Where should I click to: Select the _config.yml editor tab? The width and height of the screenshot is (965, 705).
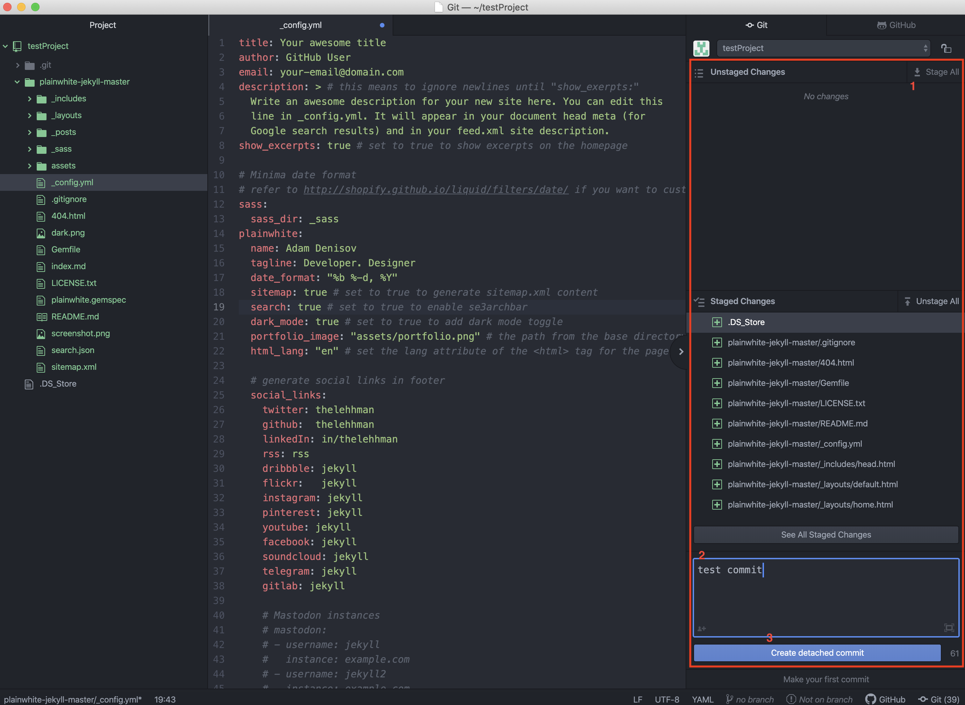point(301,25)
